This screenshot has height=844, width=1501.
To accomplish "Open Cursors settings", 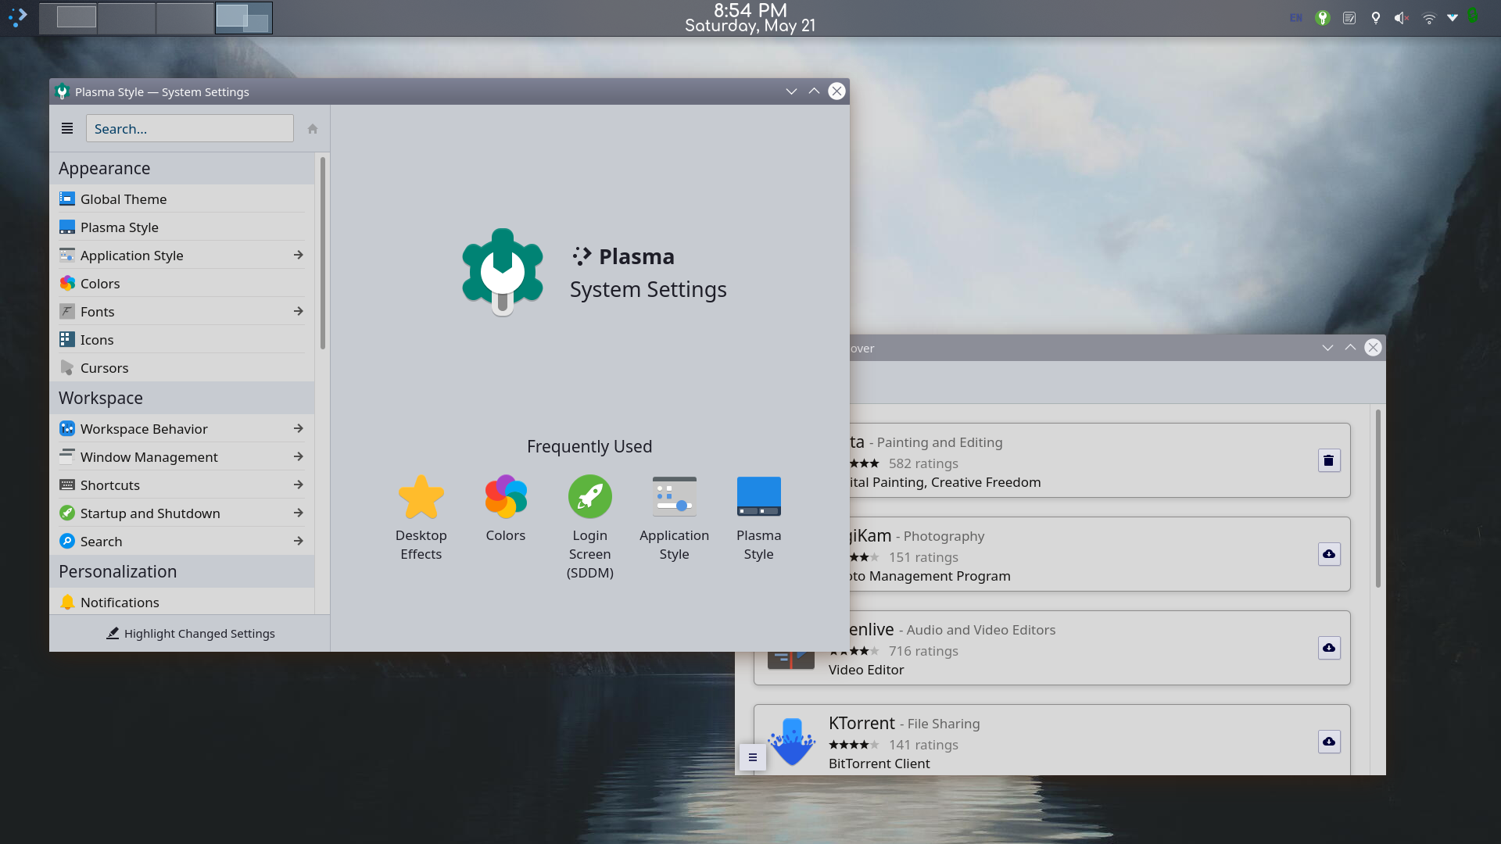I will pyautogui.click(x=181, y=368).
